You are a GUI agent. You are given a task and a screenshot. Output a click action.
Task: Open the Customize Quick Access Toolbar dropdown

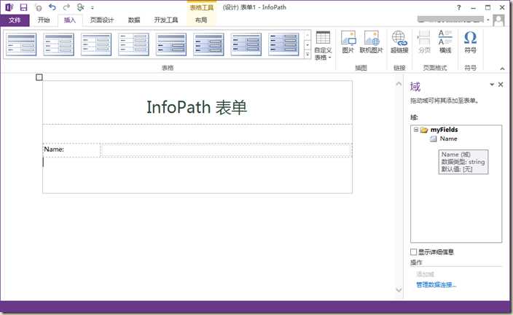[93, 7]
